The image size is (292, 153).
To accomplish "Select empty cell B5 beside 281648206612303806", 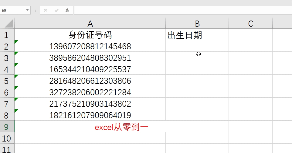I will click(197, 81).
